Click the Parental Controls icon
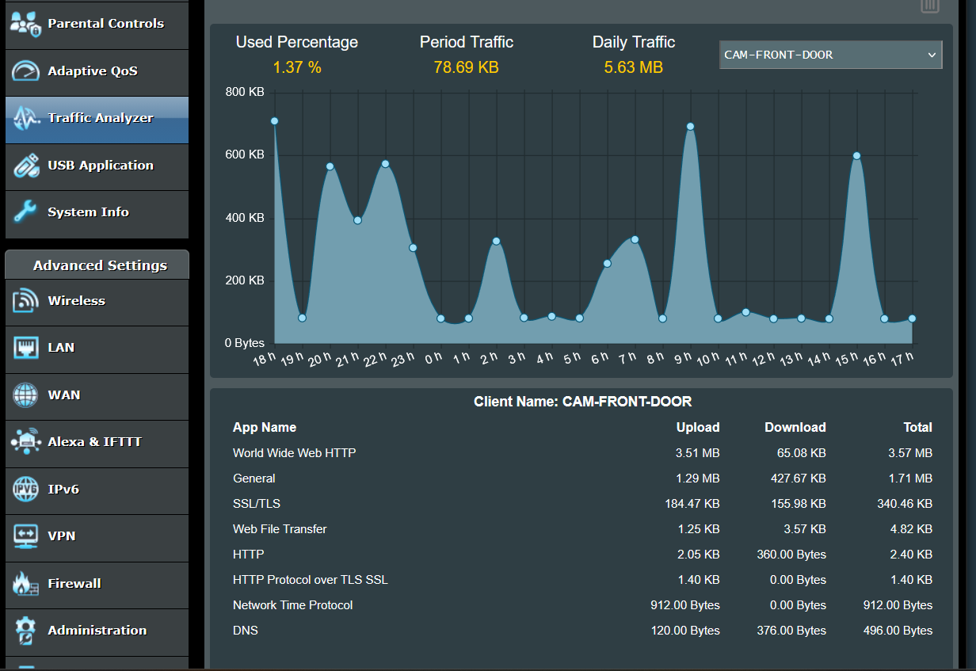 [x=25, y=24]
